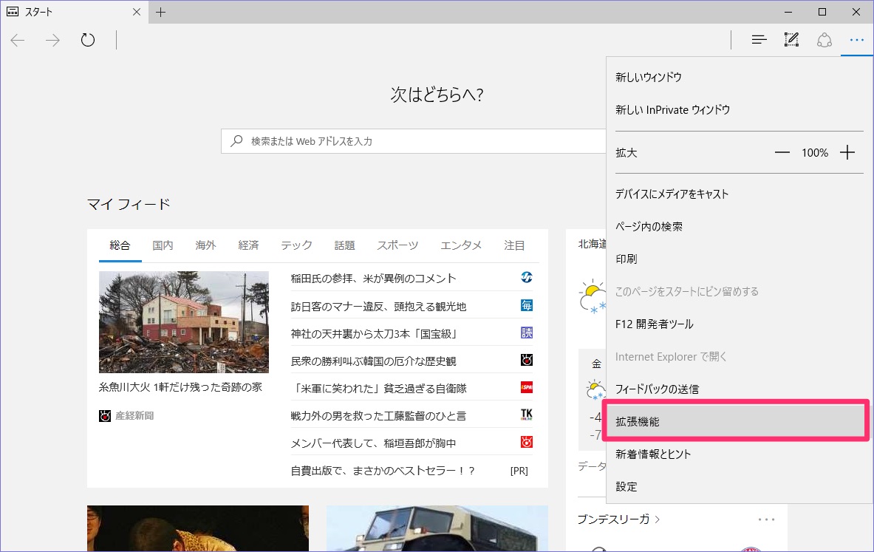Image resolution: width=874 pixels, height=552 pixels.
Task: Open 民衆の勝利叫ぶ韓国 headline
Action: pyautogui.click(x=373, y=361)
